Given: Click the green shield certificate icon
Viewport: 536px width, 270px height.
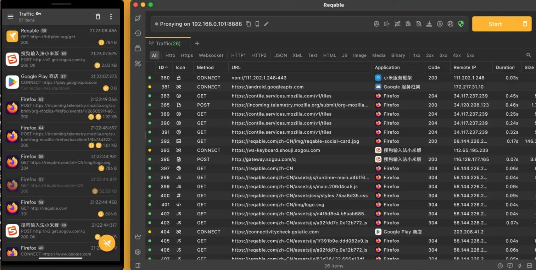Looking at the screenshot, I should [461, 24].
